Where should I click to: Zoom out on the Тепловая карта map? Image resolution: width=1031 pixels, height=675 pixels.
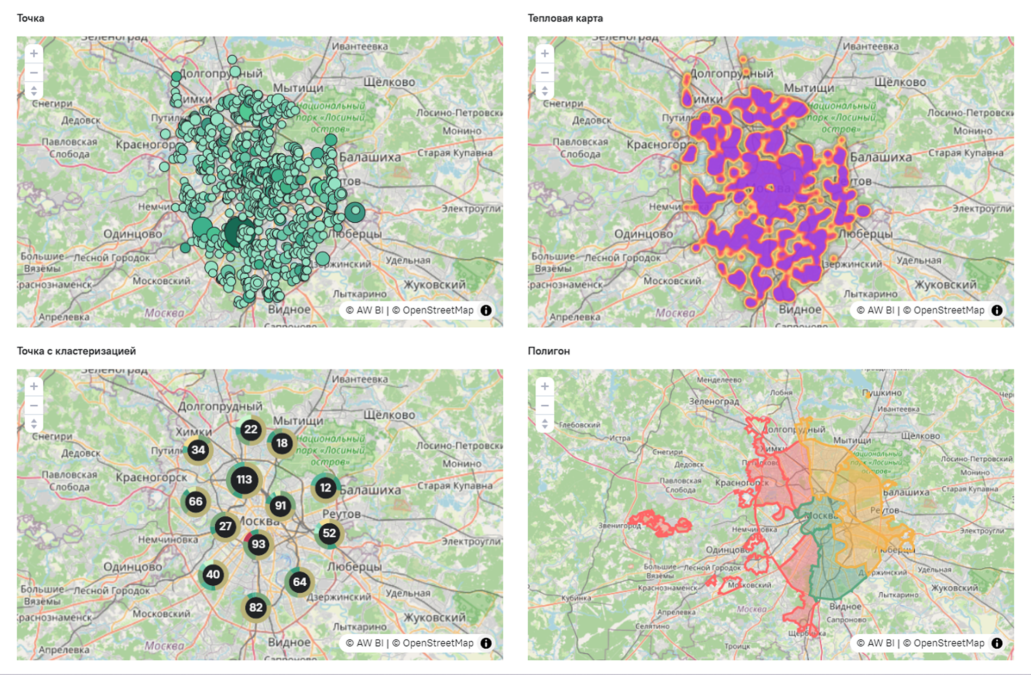pyautogui.click(x=545, y=73)
